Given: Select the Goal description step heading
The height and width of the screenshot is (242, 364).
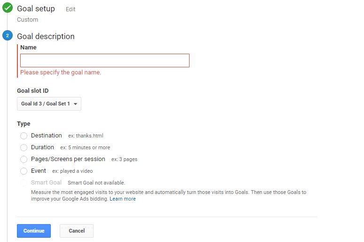Looking at the screenshot, I should click(x=46, y=36).
